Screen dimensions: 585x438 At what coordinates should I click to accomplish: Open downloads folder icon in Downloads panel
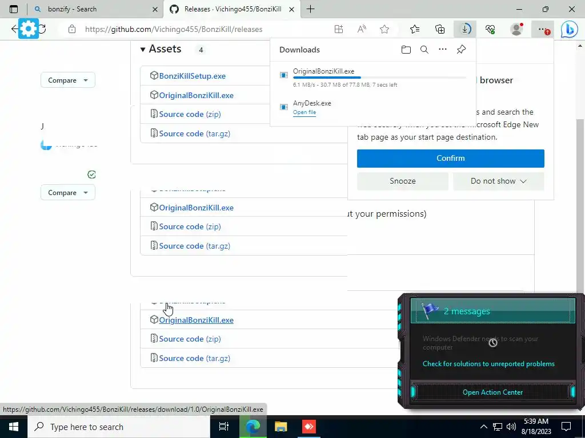coord(406,50)
